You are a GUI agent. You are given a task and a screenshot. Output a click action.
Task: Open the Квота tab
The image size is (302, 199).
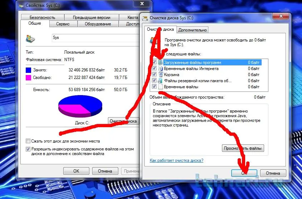click(x=129, y=17)
